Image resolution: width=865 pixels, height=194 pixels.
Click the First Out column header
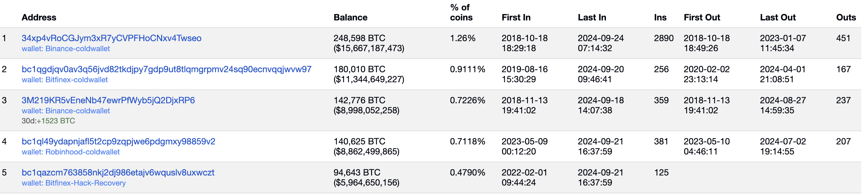pos(702,18)
